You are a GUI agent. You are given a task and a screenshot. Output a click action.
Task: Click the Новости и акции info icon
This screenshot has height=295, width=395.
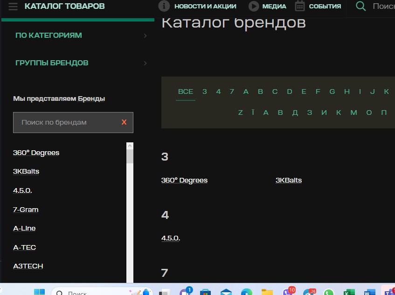[164, 6]
